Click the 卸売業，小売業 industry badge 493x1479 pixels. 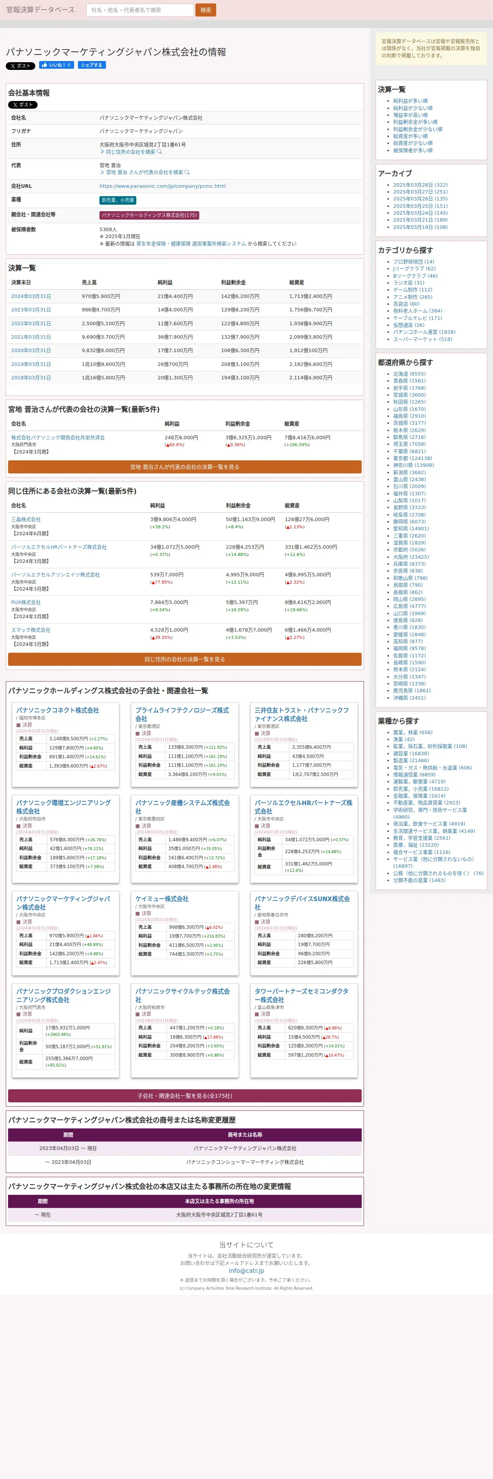click(117, 200)
